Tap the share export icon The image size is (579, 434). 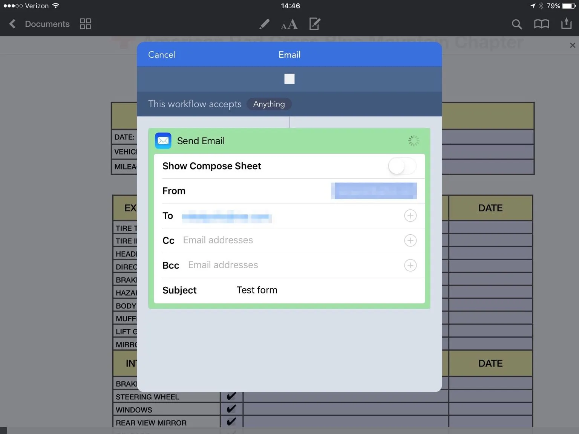pos(566,24)
